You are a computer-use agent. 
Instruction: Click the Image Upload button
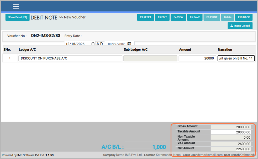240,26
